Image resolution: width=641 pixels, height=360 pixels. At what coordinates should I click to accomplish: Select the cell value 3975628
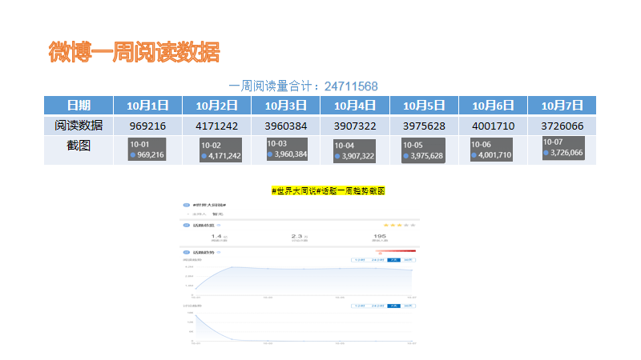click(x=424, y=126)
